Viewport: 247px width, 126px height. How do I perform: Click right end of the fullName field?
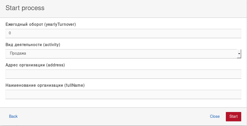tap(236, 94)
